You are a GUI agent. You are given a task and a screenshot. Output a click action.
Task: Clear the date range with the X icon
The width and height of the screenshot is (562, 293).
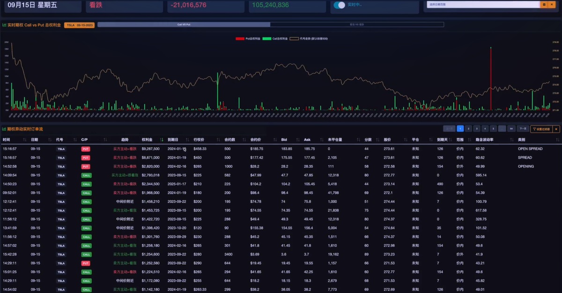coord(551,4)
